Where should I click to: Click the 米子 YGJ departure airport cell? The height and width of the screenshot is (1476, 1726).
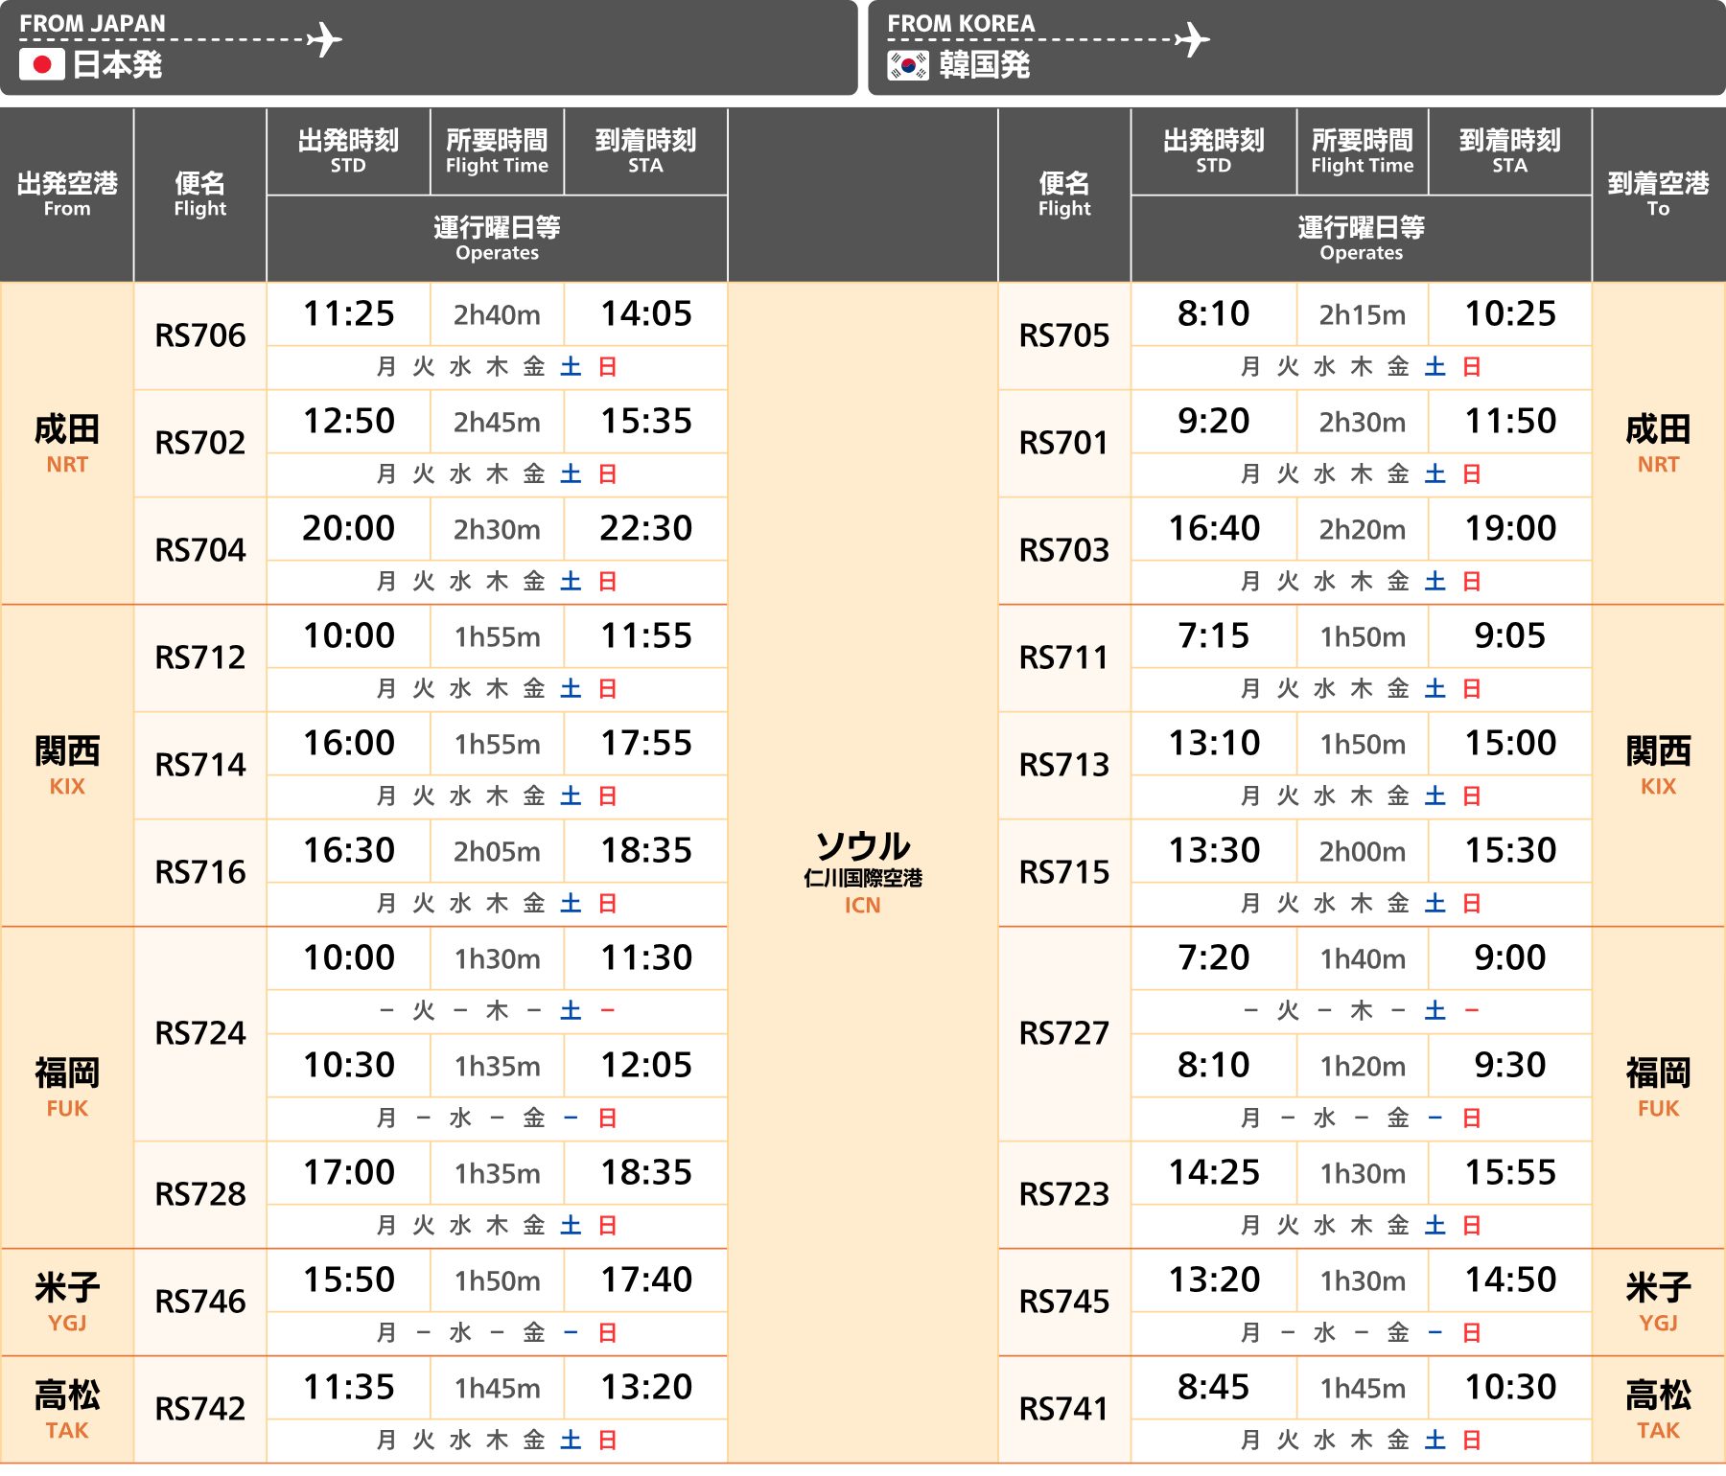[x=67, y=1302]
